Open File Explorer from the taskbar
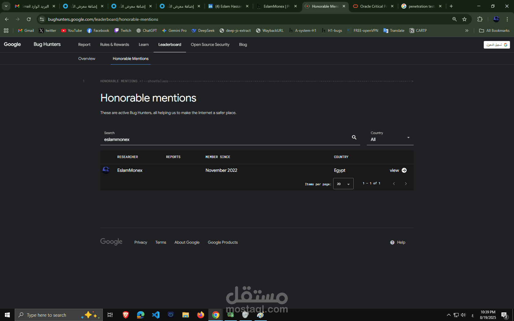The width and height of the screenshot is (514, 321). (185, 315)
